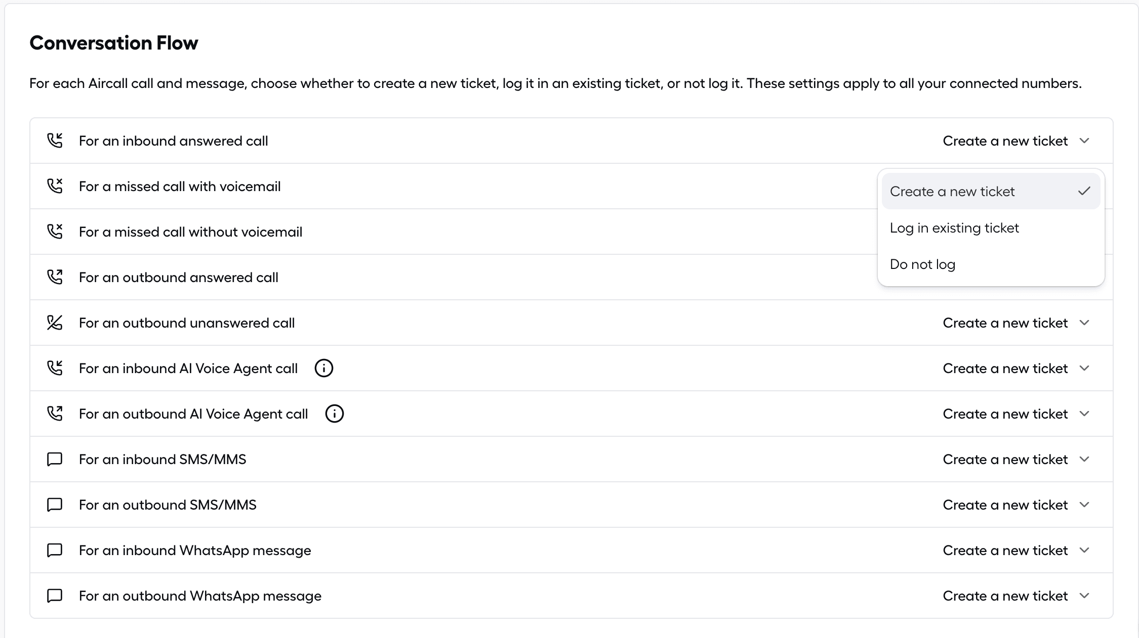The height and width of the screenshot is (638, 1139).
Task: Open info tooltip for inbound AI Voice Agent call
Action: (324, 368)
